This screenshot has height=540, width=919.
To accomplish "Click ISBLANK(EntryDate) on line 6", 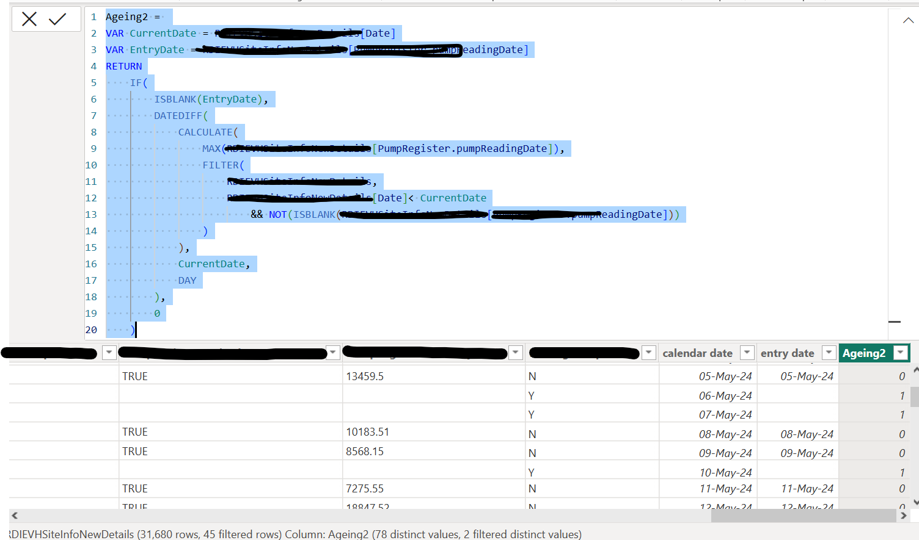I will 208,99.
